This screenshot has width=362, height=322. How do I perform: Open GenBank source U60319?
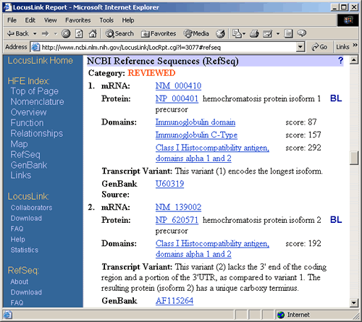tap(169, 184)
